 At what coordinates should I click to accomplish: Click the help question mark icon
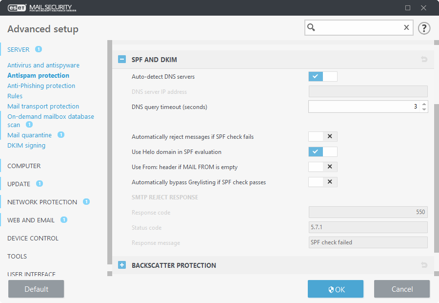coord(424,28)
